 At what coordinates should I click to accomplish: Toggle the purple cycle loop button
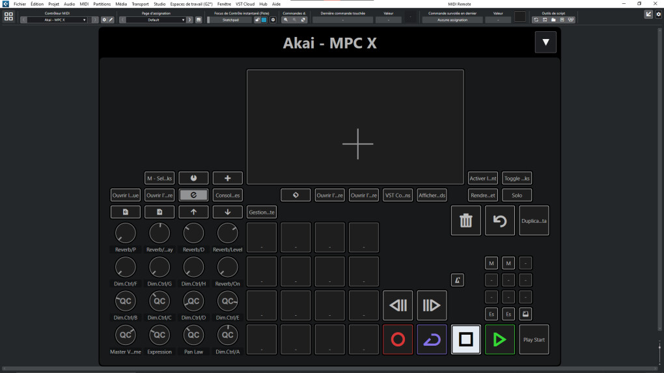point(432,339)
